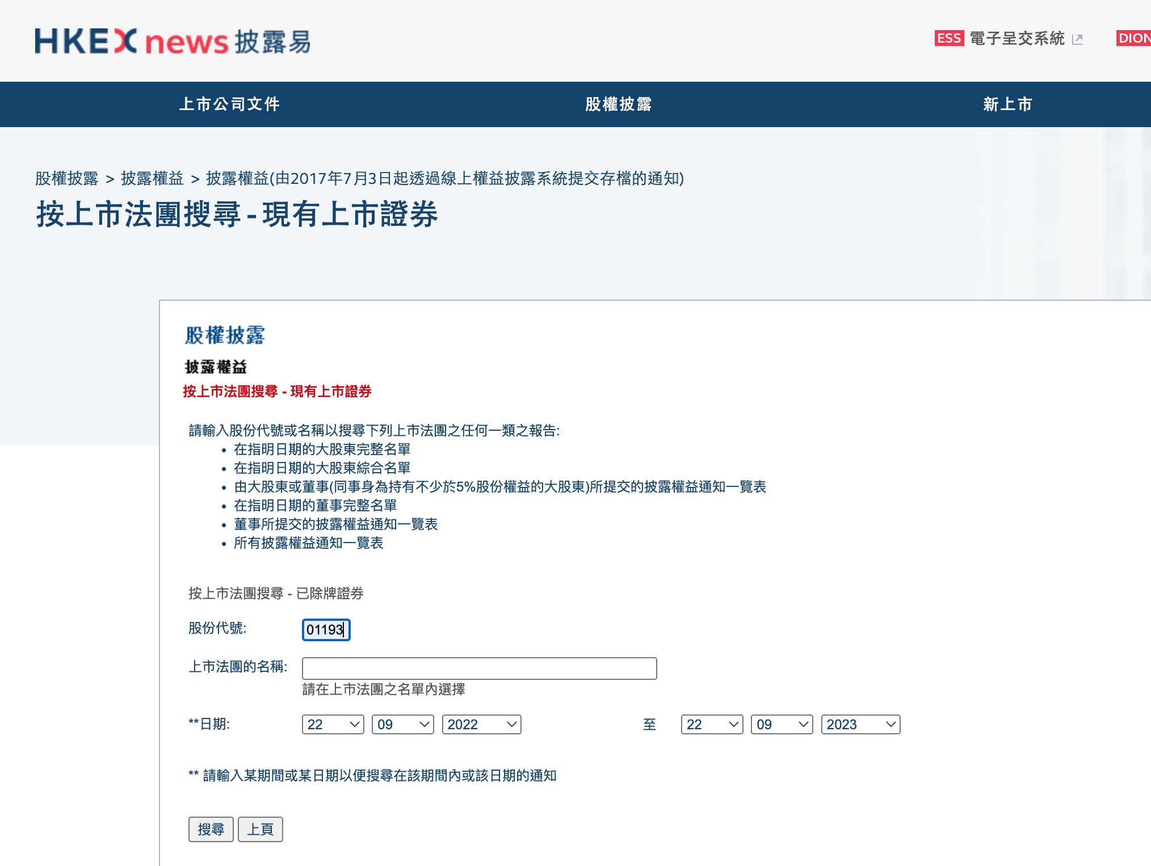The image size is (1151, 866).
Task: Click 股權披露 breadcrumb link
Action: click(66, 178)
